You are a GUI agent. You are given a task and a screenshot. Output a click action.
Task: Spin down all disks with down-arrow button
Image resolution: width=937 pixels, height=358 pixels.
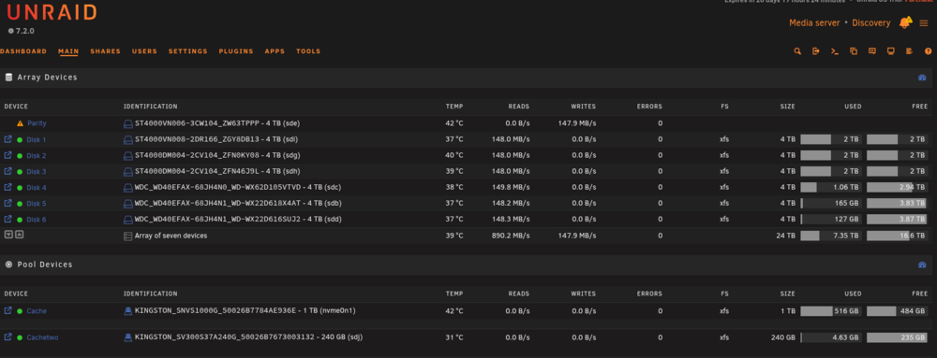point(8,235)
